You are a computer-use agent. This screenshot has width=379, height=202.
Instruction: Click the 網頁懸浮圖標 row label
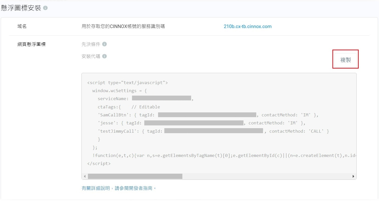click(32, 44)
